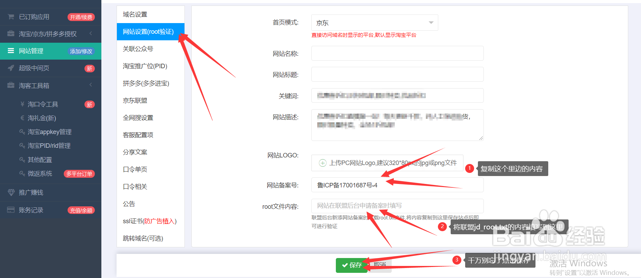Open 推广赚钱 sidebar item
This screenshot has height=278, width=641.
[51, 192]
